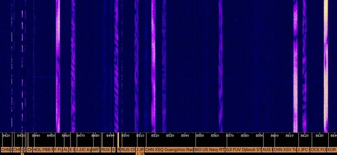
Task: Tune to the AUS station label
Action: click(x=267, y=150)
